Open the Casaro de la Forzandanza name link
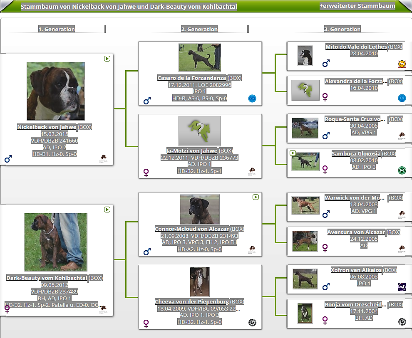The image size is (412, 338). pos(192,78)
